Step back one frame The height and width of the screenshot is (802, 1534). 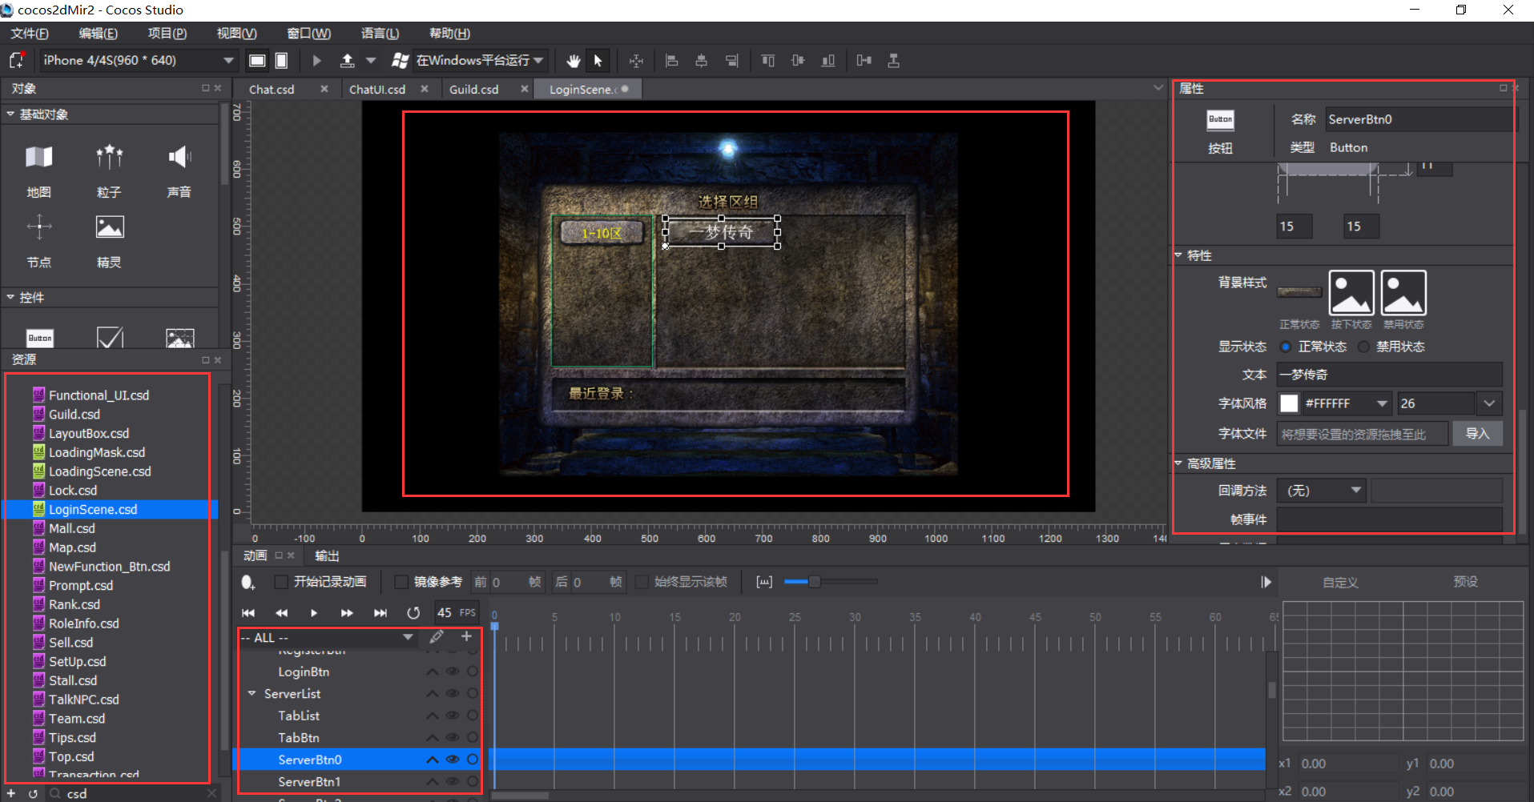click(x=281, y=613)
